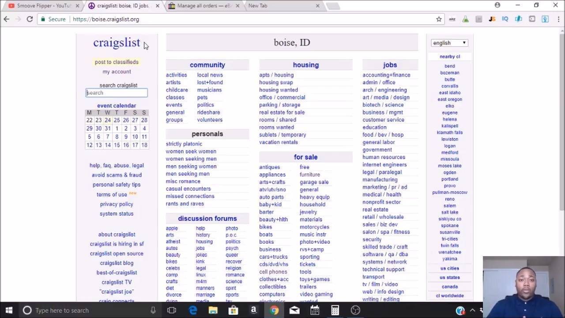Open the OBS Studio taskbar icon
This screenshot has width=565, height=318.
[x=355, y=310]
